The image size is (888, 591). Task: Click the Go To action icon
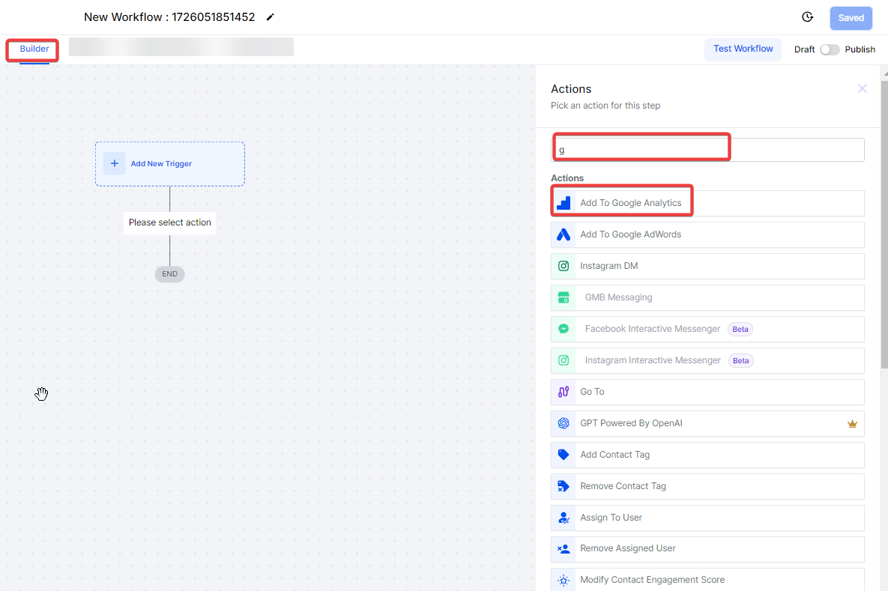coord(564,392)
